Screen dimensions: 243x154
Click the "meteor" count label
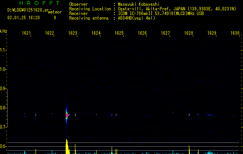55,12
